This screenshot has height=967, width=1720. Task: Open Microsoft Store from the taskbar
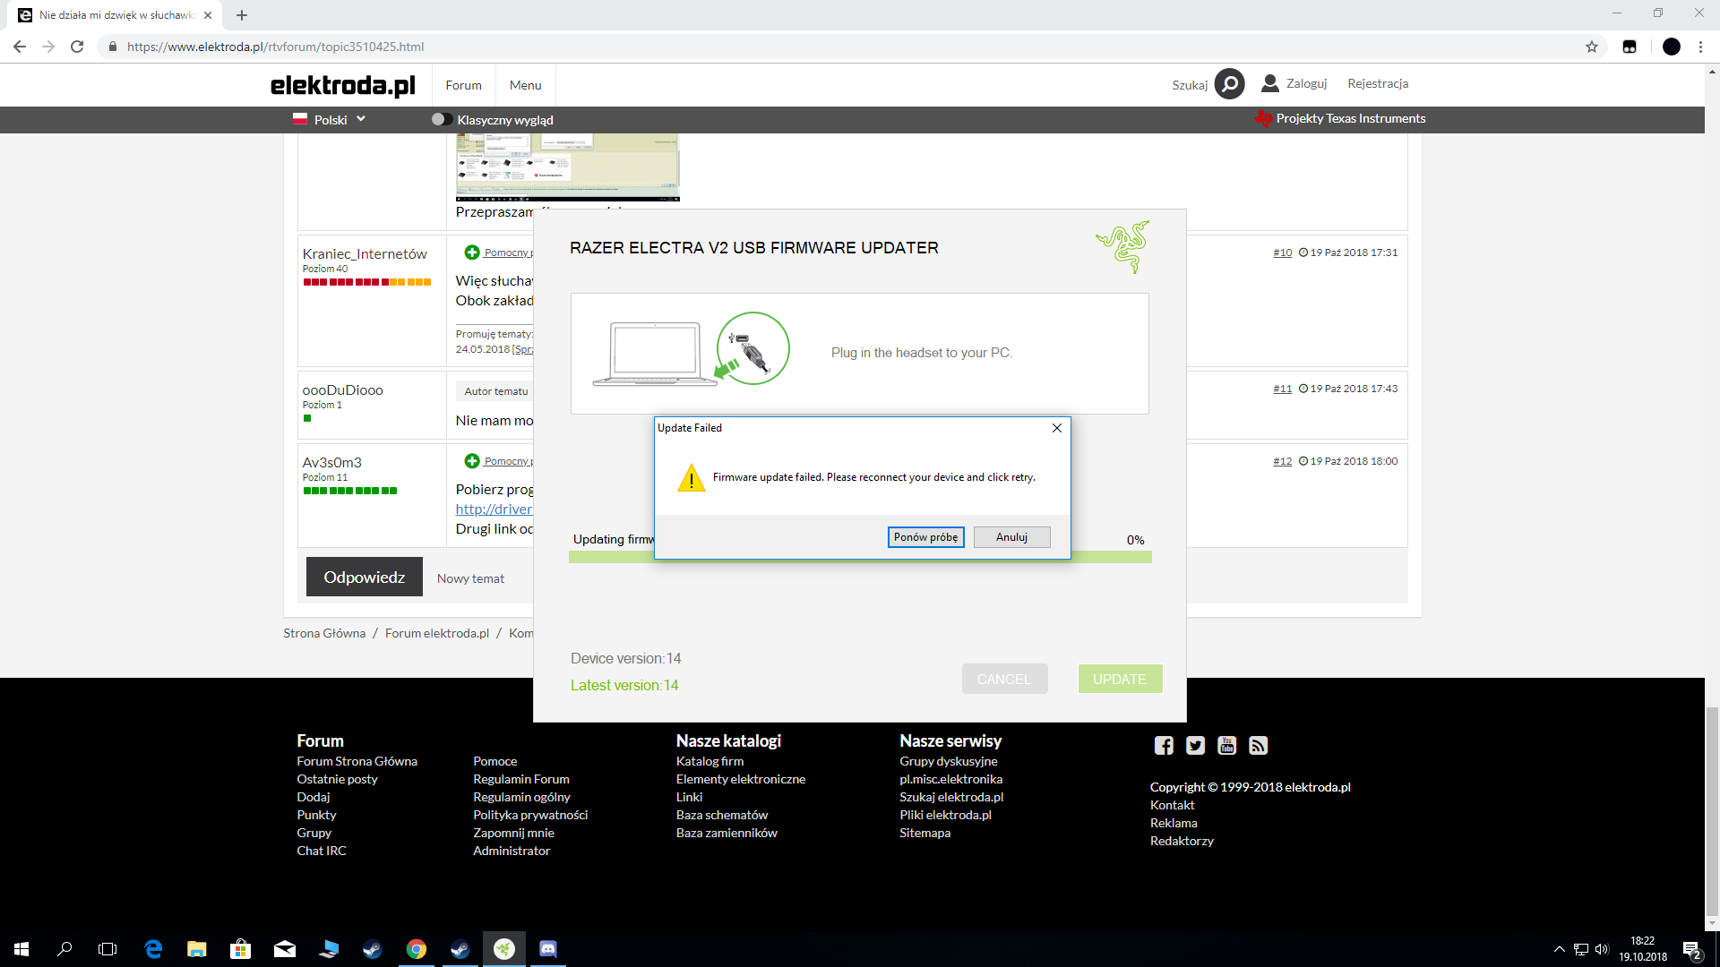click(241, 948)
